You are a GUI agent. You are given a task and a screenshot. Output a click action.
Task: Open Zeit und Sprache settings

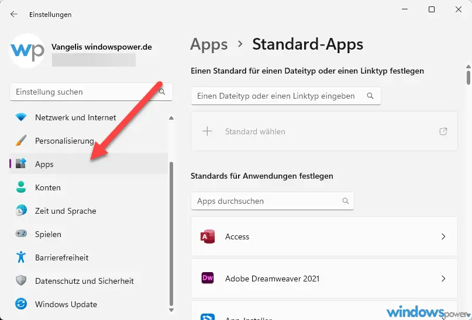tap(89, 211)
